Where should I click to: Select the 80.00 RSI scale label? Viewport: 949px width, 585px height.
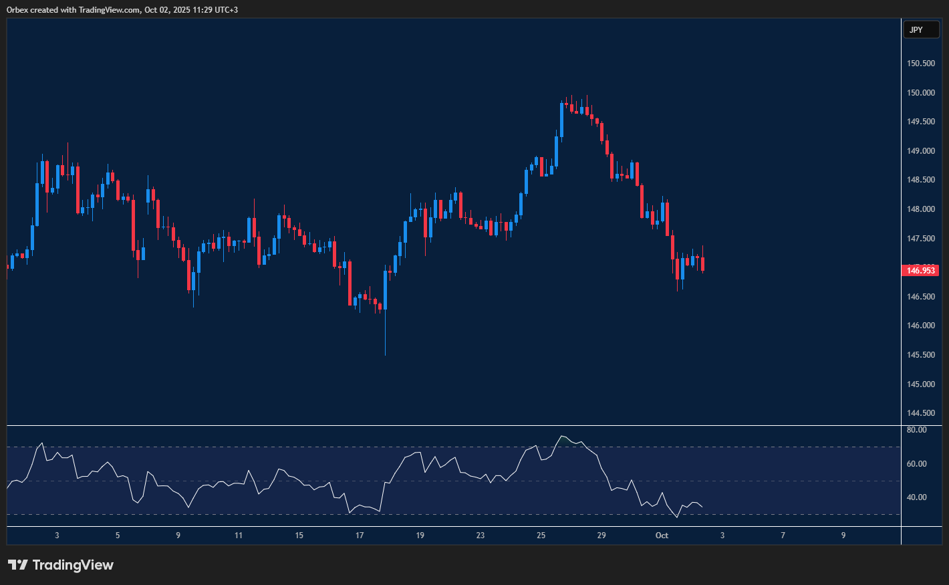916,430
